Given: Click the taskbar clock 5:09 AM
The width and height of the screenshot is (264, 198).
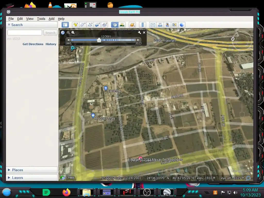Looking at the screenshot, I should [250, 190].
